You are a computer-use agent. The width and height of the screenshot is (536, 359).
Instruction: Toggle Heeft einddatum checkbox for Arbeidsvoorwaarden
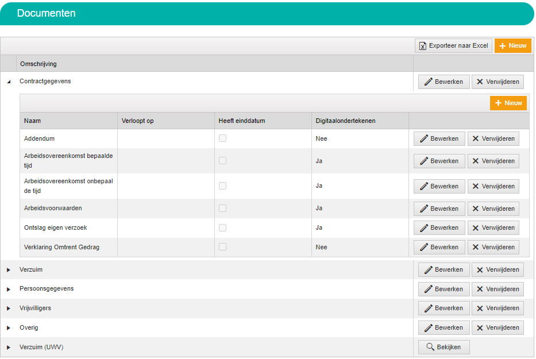point(222,208)
